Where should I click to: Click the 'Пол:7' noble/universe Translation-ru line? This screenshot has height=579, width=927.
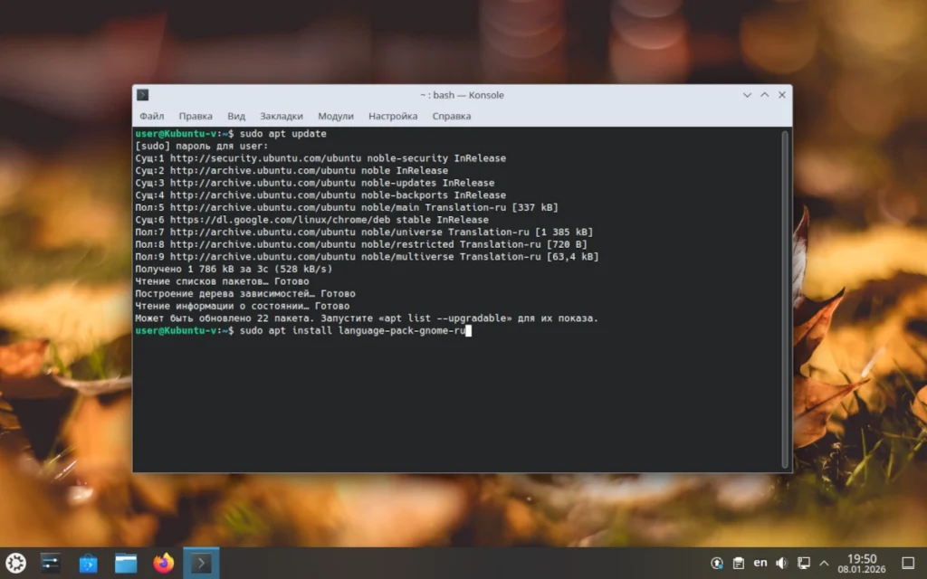(x=364, y=233)
